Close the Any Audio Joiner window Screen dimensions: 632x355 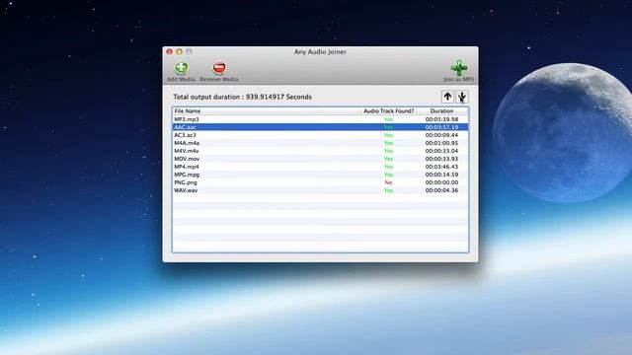[169, 52]
